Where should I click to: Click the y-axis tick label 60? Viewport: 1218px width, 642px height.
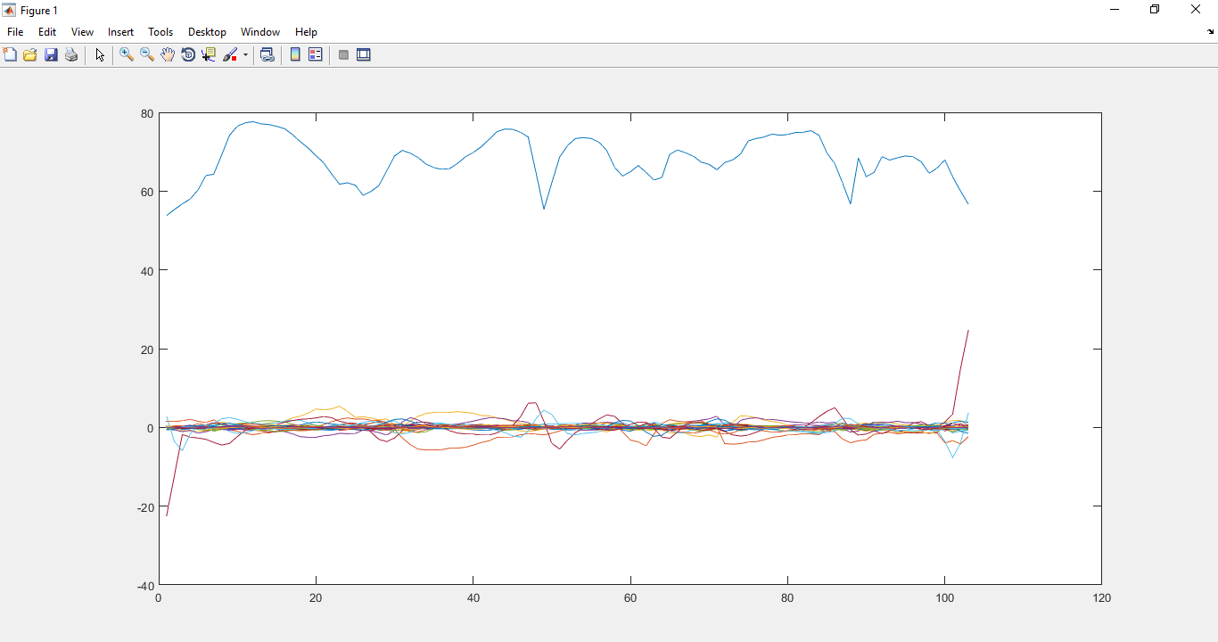(147, 192)
